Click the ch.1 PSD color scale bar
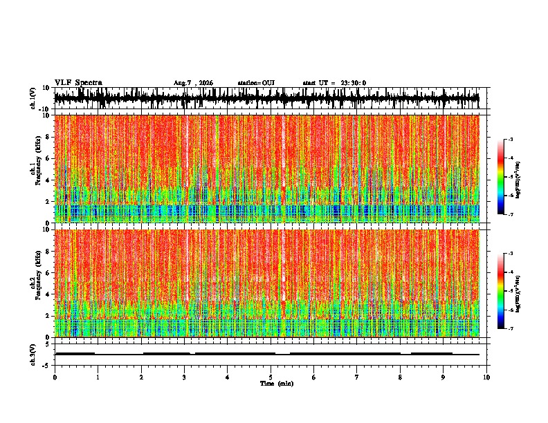The height and width of the screenshot is (423, 548). [500, 177]
